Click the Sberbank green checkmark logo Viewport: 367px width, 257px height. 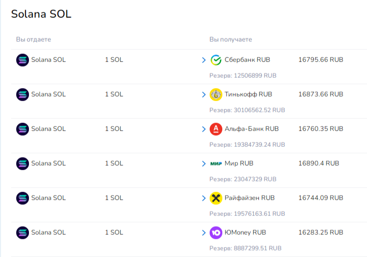pyautogui.click(x=216, y=60)
